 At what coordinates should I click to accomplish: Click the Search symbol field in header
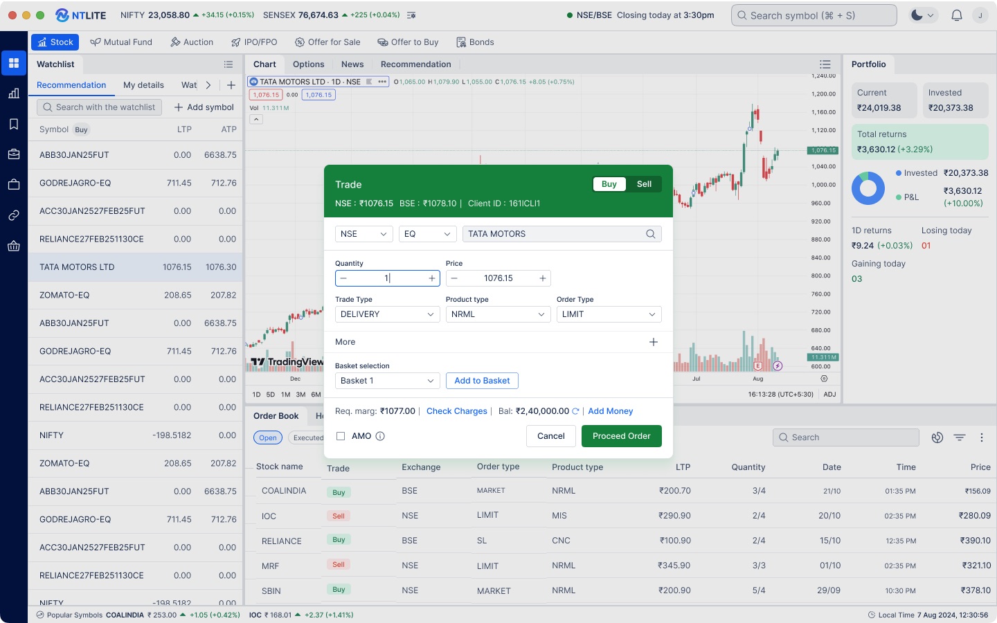pyautogui.click(x=814, y=15)
